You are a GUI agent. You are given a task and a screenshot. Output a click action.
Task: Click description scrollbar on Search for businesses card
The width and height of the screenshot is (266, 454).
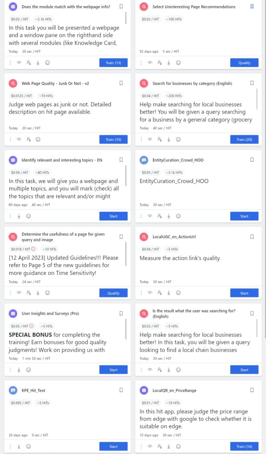coord(257,99)
